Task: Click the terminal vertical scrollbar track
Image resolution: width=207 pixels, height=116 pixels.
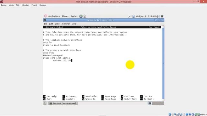Action: (x=163, y=63)
